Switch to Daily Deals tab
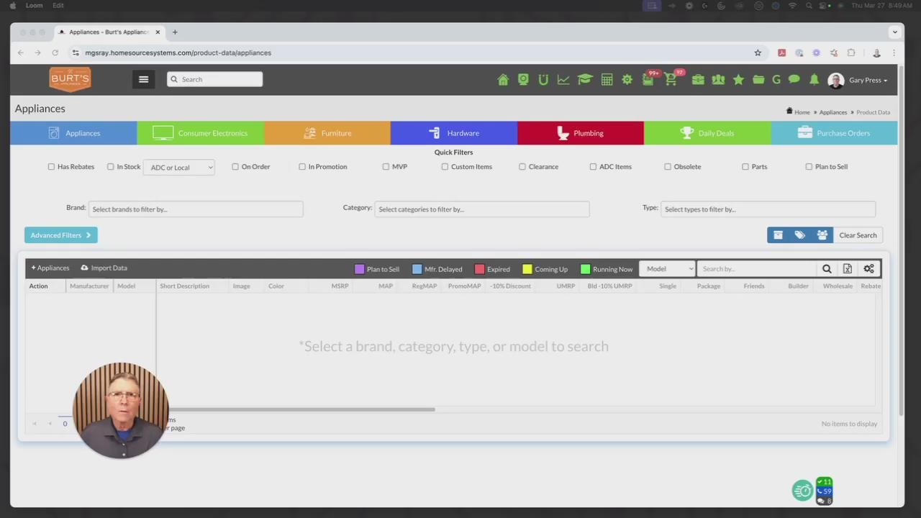921x518 pixels. (x=707, y=133)
